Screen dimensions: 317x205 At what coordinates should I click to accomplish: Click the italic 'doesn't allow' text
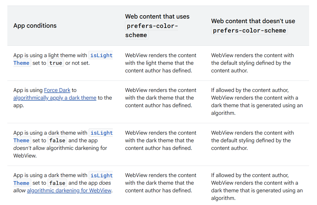click(29, 148)
